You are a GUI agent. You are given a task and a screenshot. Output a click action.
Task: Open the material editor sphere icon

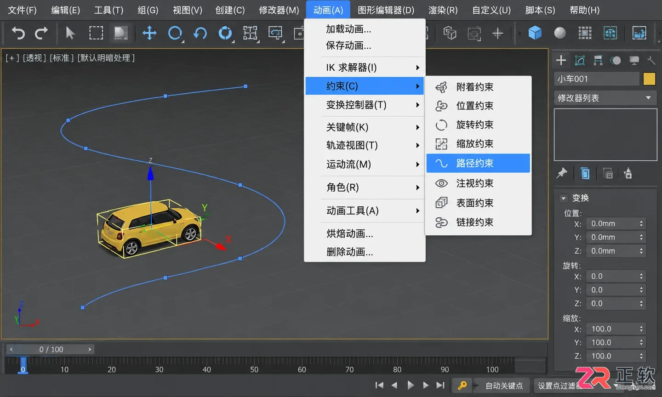click(560, 33)
